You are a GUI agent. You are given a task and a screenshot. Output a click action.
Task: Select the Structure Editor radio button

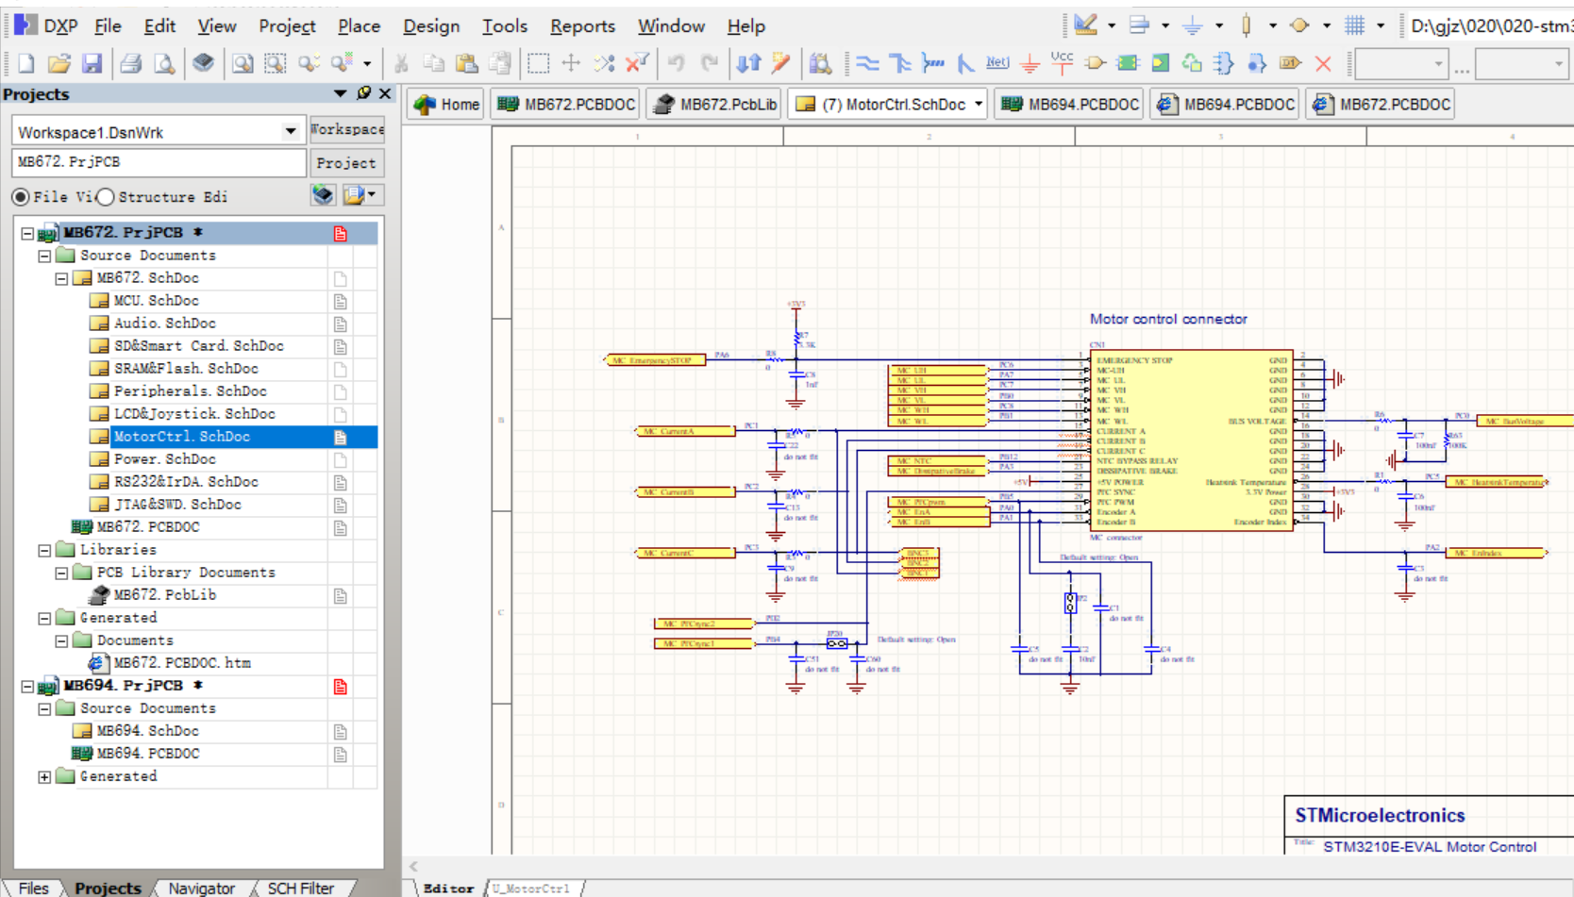pyautogui.click(x=106, y=196)
